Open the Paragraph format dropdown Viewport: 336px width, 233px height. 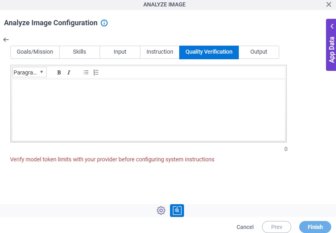coord(29,72)
